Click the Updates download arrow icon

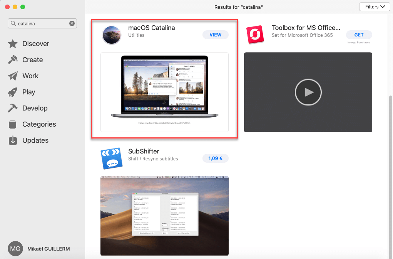click(13, 140)
